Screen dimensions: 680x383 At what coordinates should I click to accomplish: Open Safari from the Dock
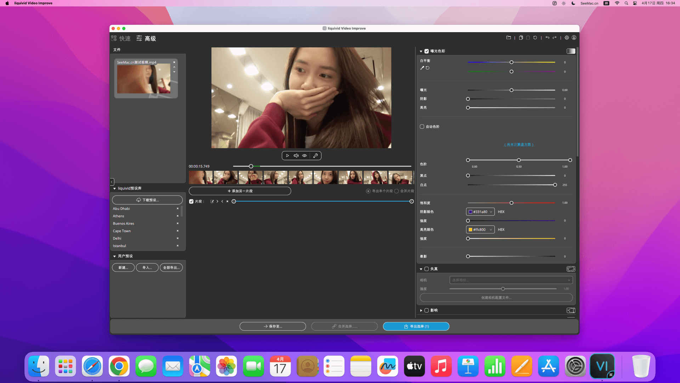pyautogui.click(x=92, y=366)
